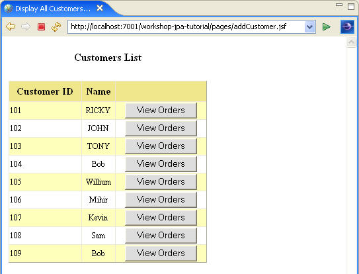Image resolution: width=359 pixels, height=274 pixels.
Task: Open the URL history dropdown arrow
Action: [x=310, y=27]
